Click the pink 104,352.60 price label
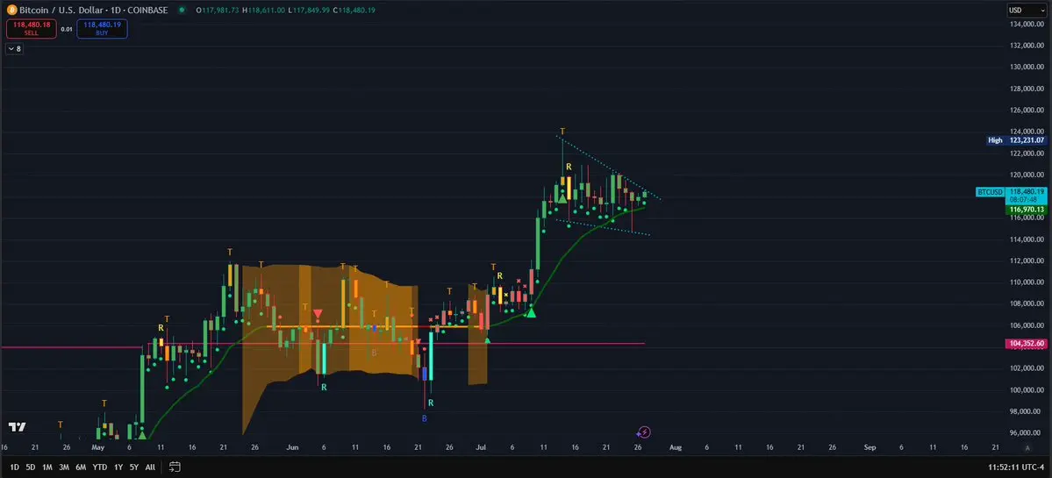 (1027, 343)
